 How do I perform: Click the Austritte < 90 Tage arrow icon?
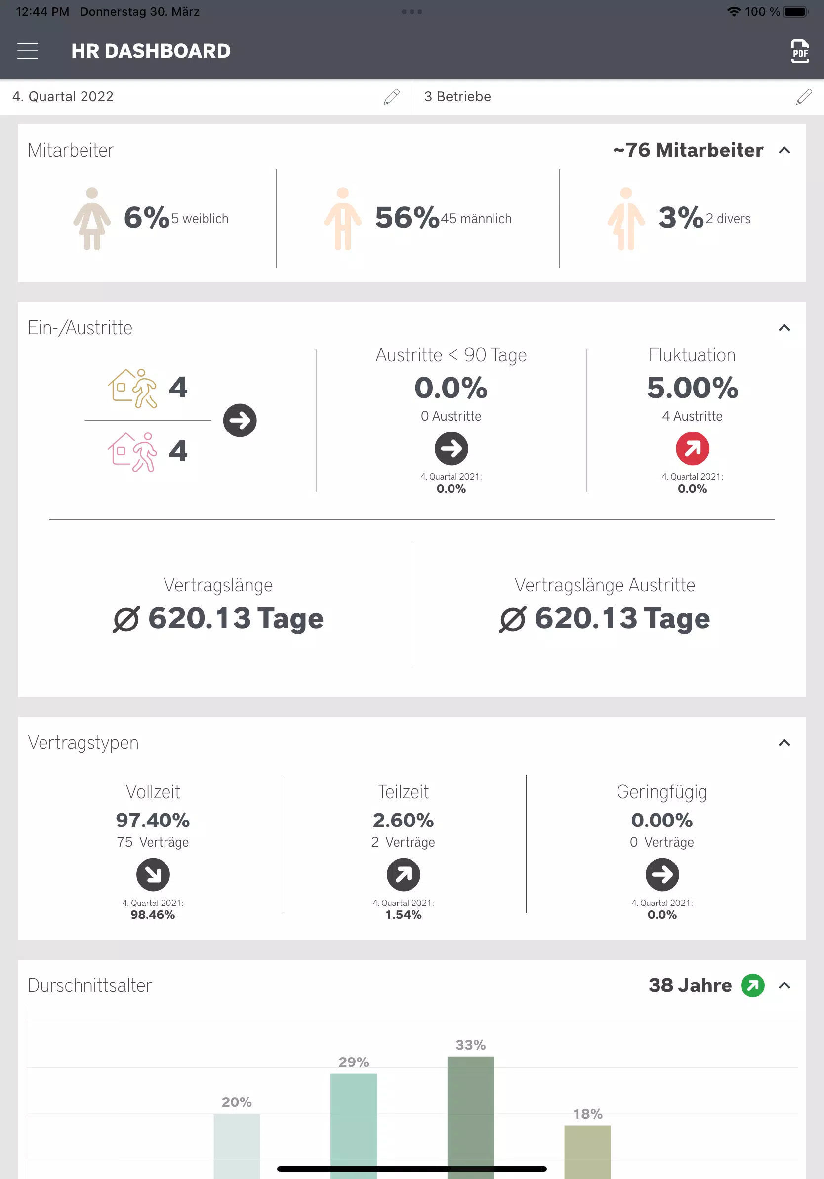(451, 448)
